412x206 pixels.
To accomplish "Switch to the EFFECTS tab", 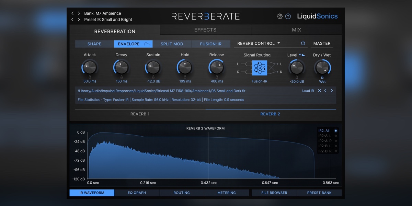I will click(x=205, y=30).
